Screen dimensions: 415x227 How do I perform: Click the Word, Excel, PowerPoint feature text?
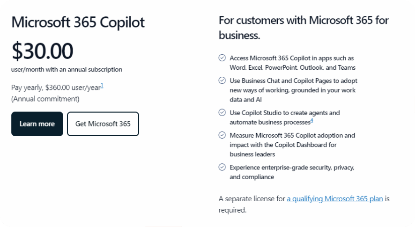(292, 67)
